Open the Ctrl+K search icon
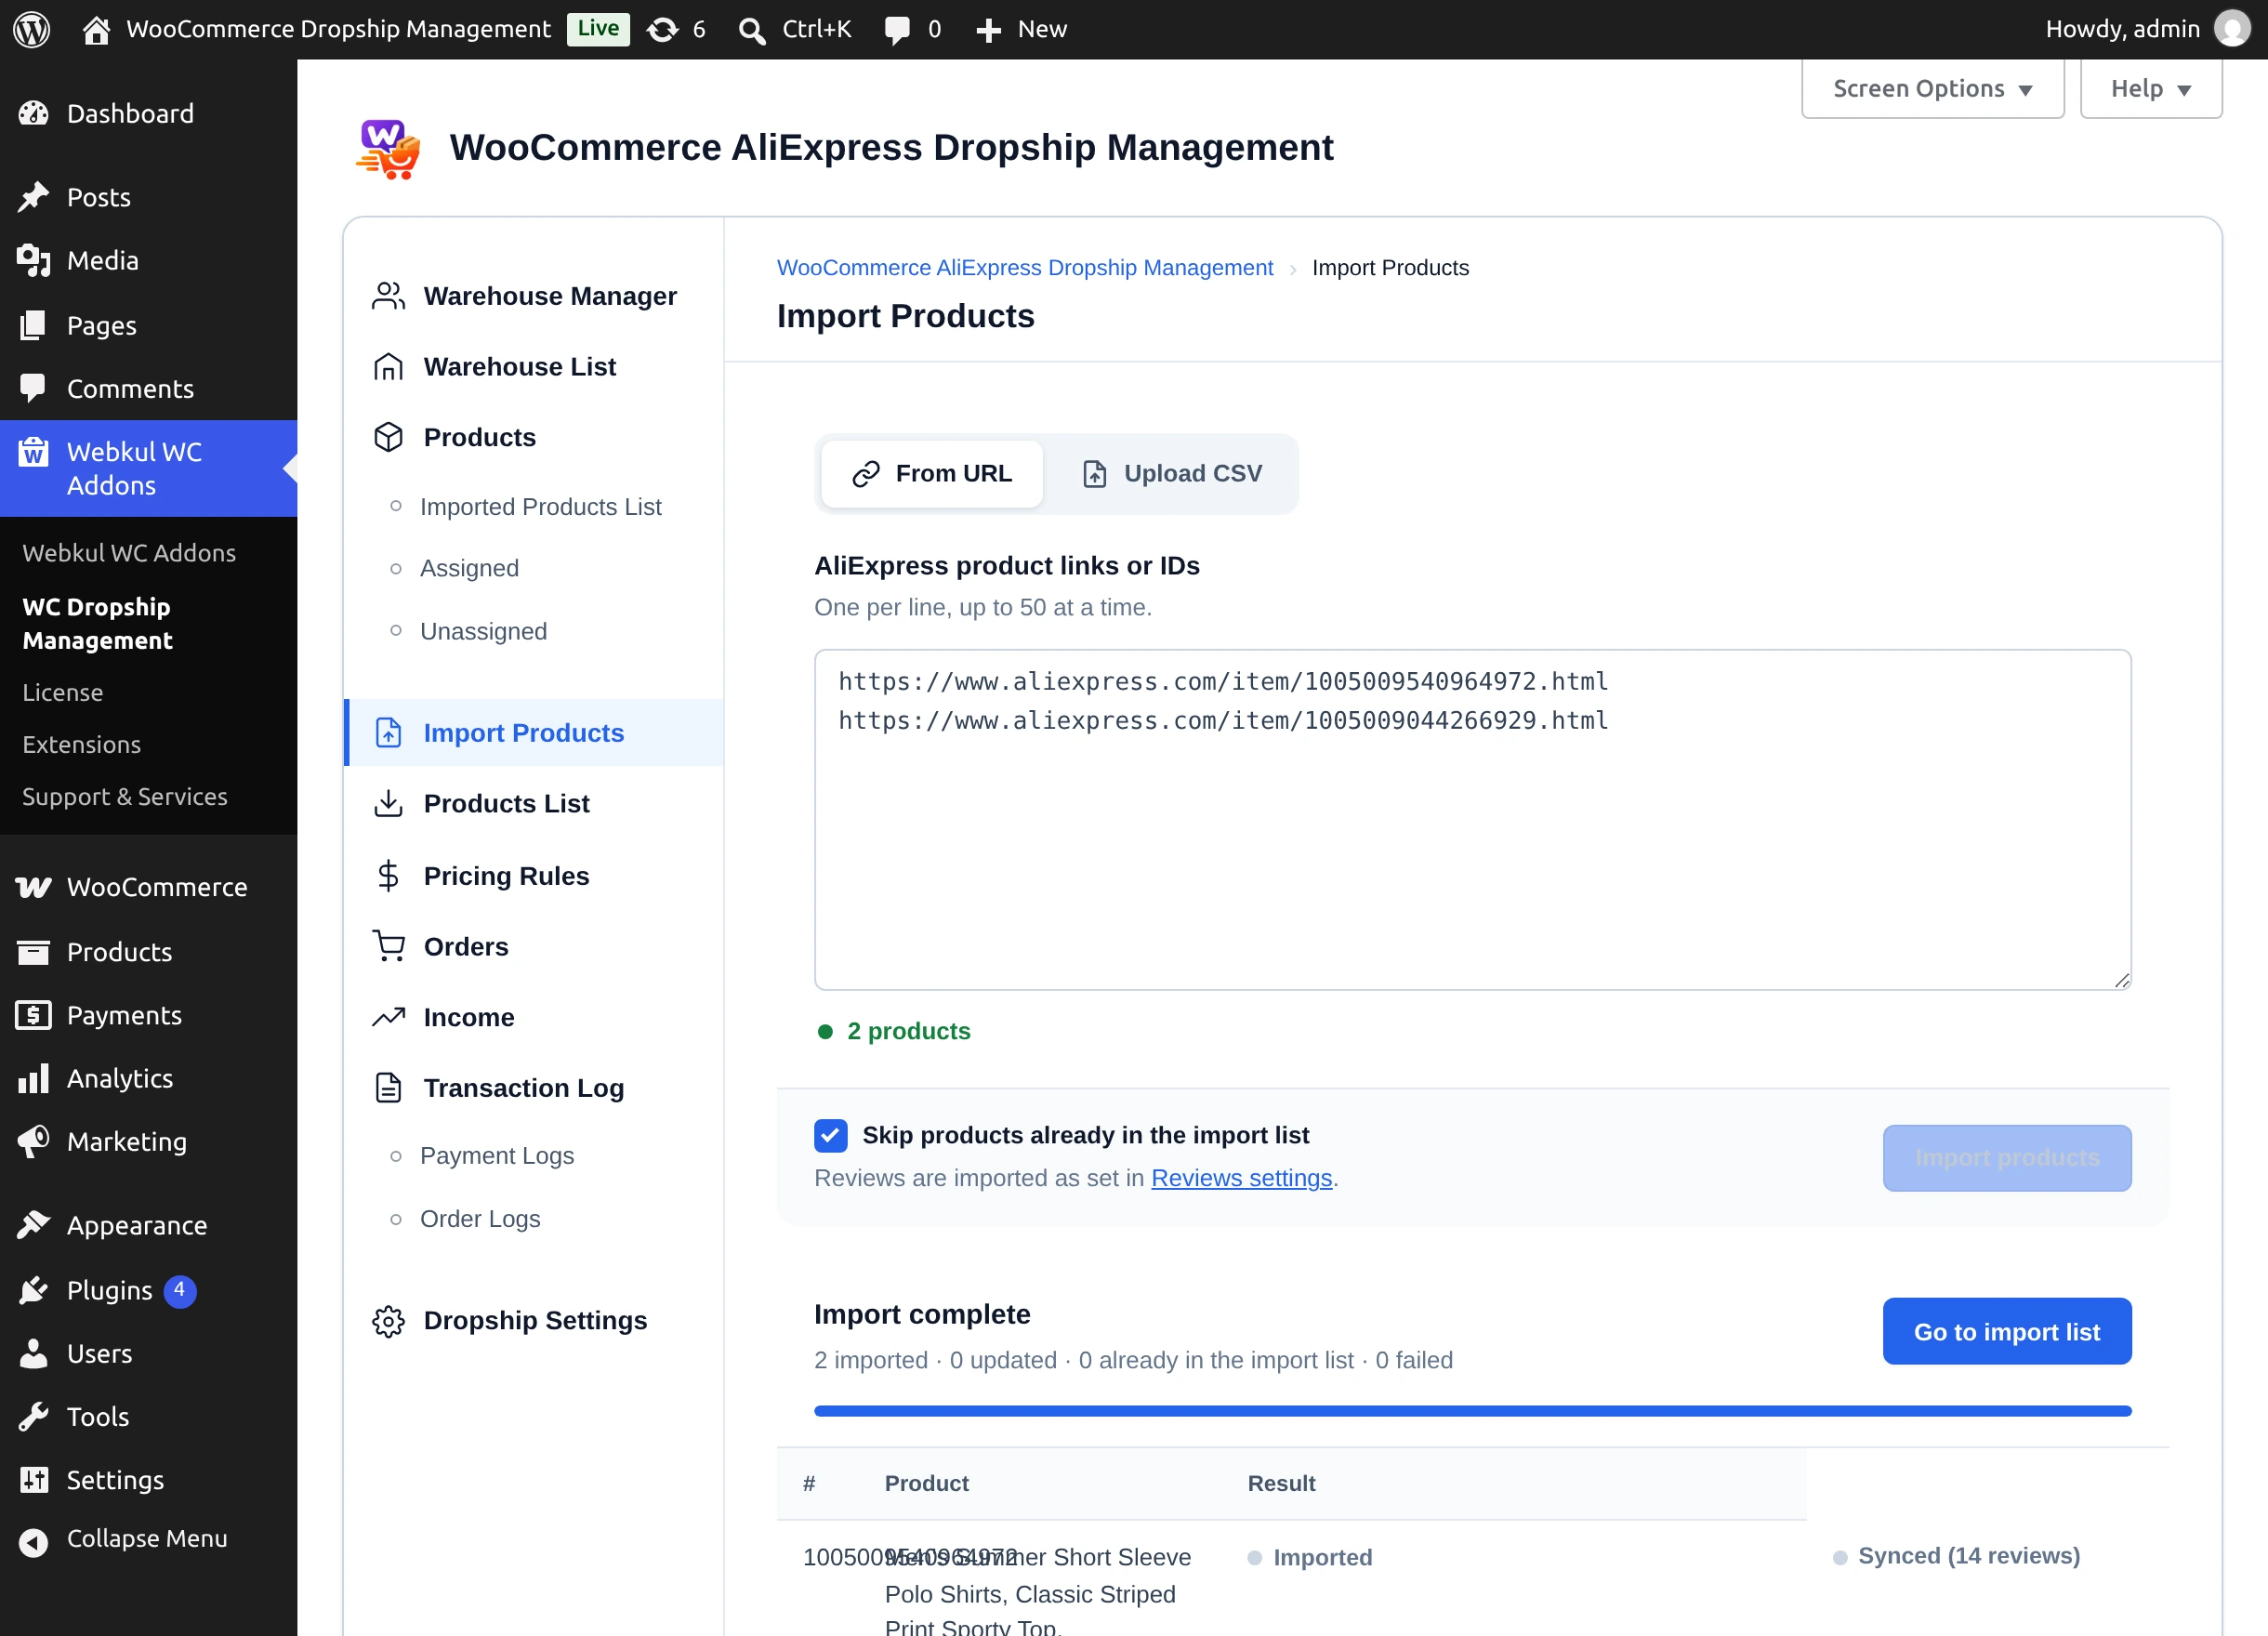The image size is (2268, 1636). 751,30
